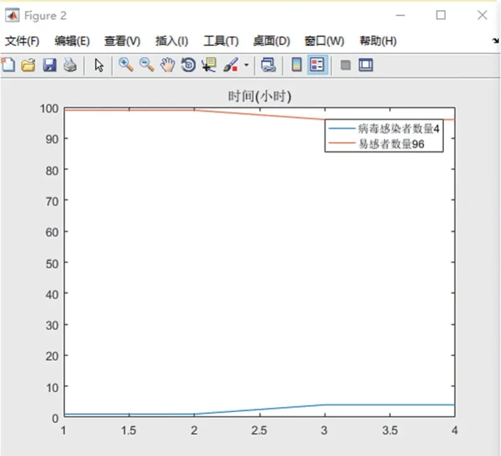Click y-axis tick label 100
The width and height of the screenshot is (501, 456).
click(49, 109)
